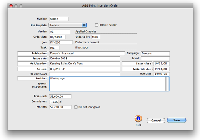
Task: Click Materials due date 09/01/08
Action: click(x=162, y=69)
